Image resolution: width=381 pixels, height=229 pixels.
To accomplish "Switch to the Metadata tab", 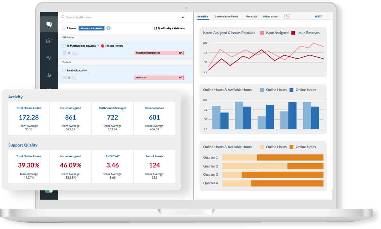I will coord(251,16).
